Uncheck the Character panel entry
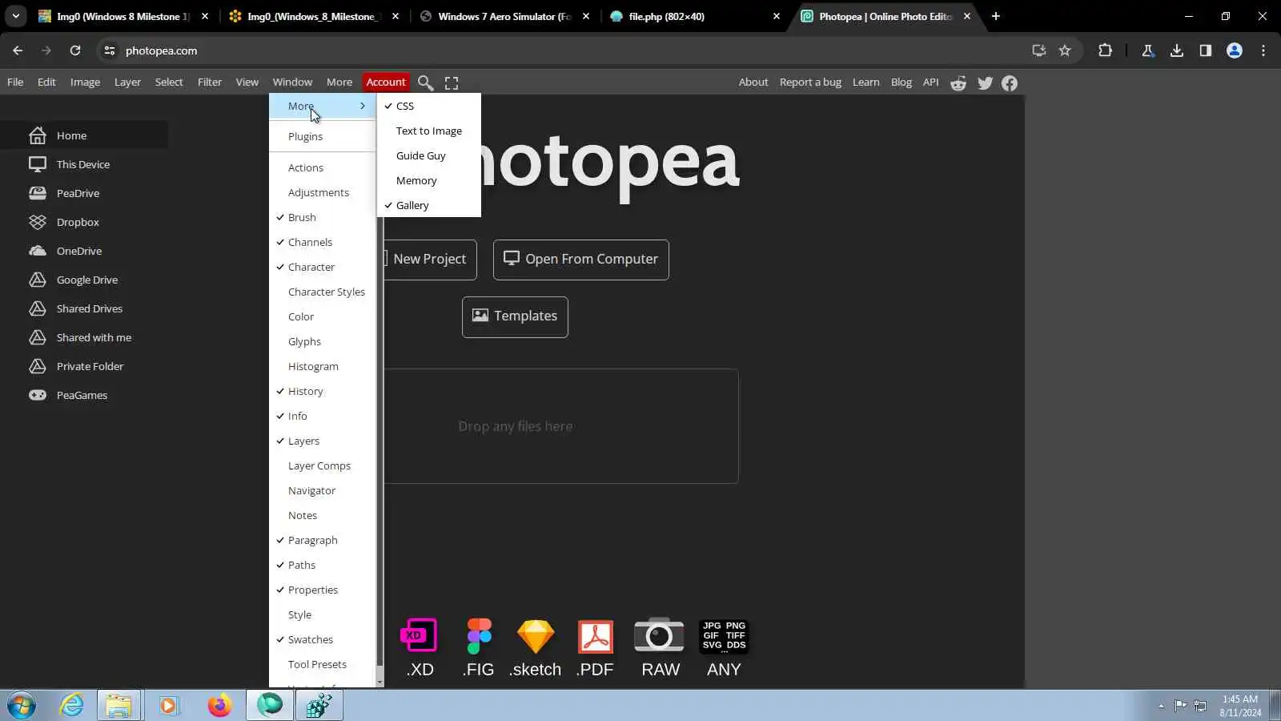 (x=323, y=267)
